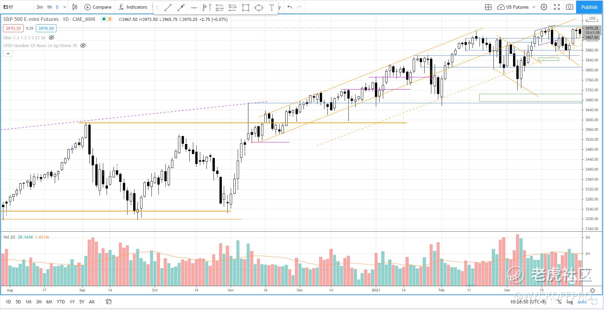This screenshot has height=310, width=604.
Task: Select the 5Y time range
Action: point(82,302)
